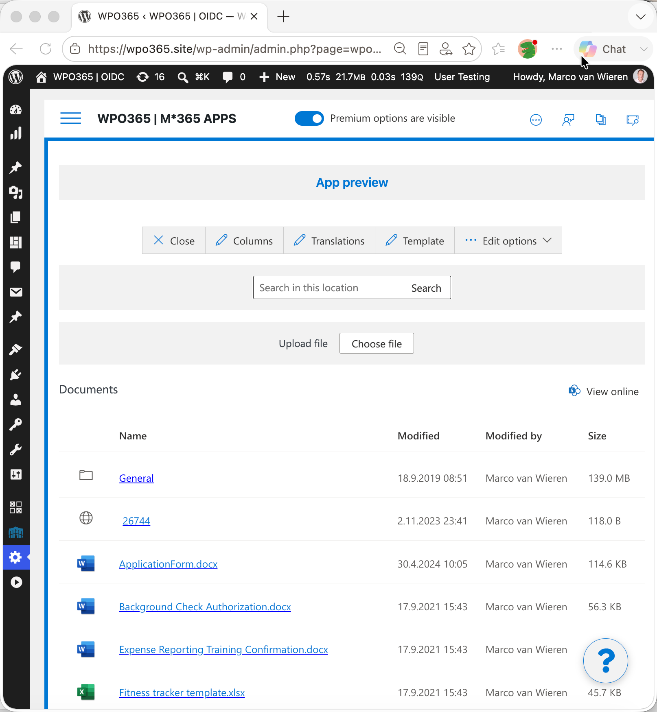The image size is (657, 712).
Task: Open the WordPress logo menu in admin bar
Action: 16,77
